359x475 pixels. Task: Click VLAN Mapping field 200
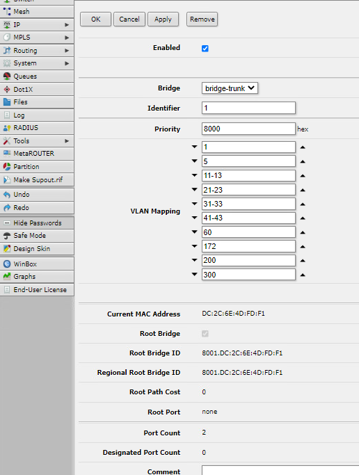click(x=248, y=260)
